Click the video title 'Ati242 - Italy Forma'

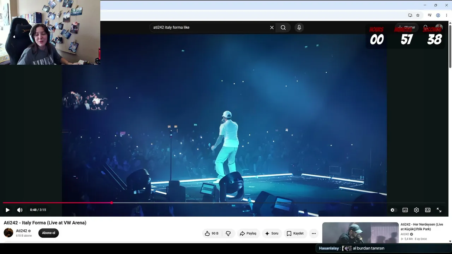coord(45,223)
